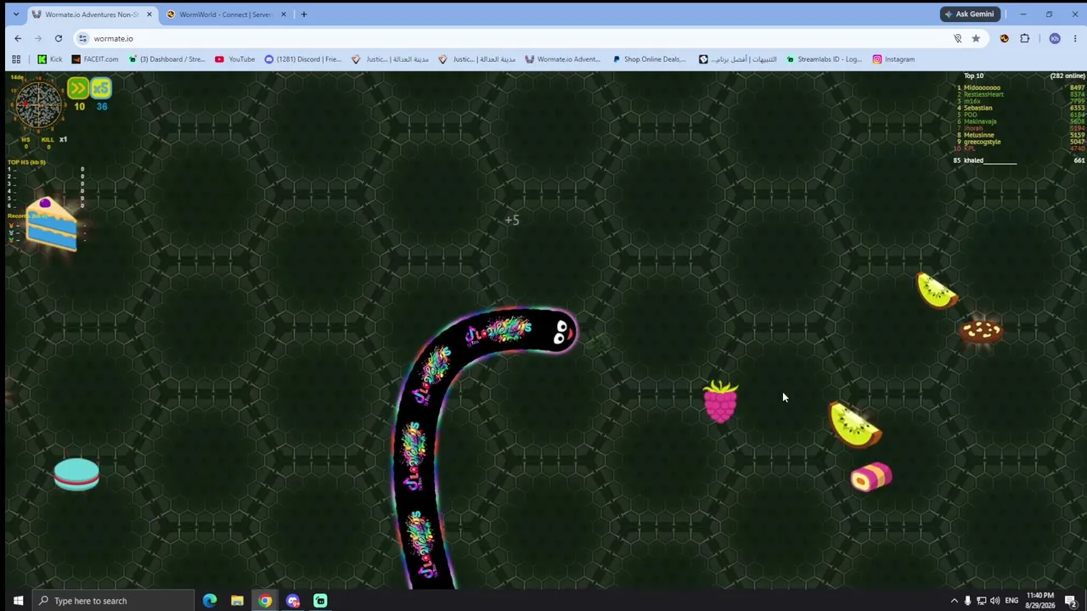1087x611 pixels.
Task: Open the Instagram bookmark
Action: pos(893,59)
